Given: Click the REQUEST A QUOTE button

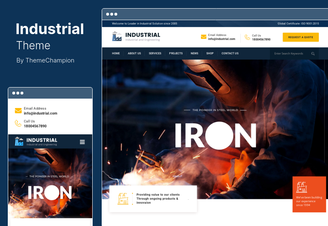Looking at the screenshot, I should 301,37.
